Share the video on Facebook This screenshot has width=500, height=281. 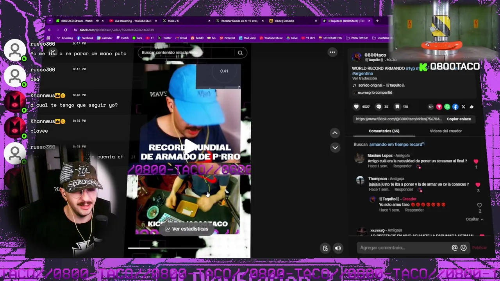point(455,107)
